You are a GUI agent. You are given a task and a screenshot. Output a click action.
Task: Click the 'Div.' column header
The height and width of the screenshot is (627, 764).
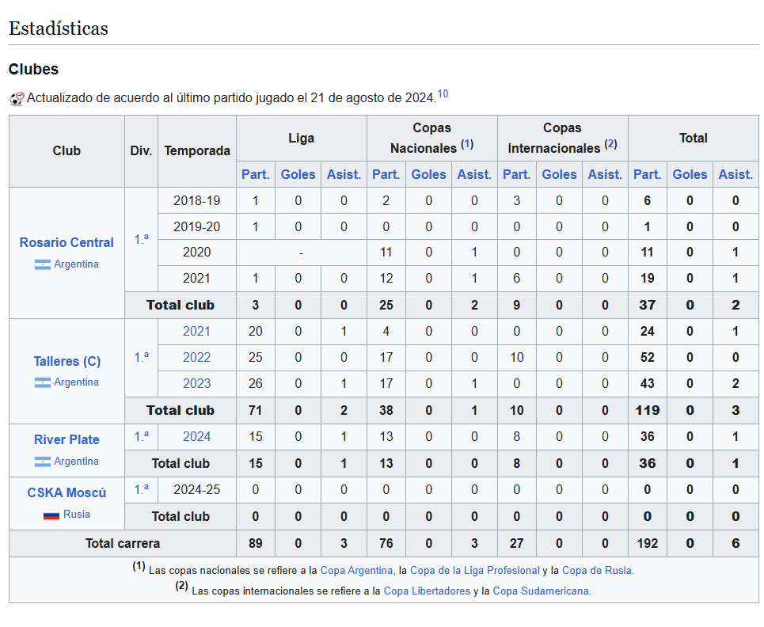(x=141, y=151)
